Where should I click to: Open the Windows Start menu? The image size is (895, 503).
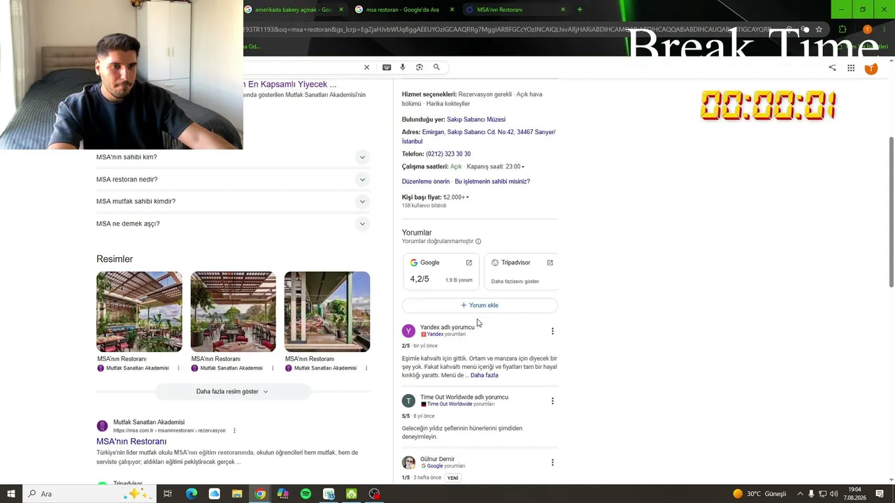[x=11, y=494]
